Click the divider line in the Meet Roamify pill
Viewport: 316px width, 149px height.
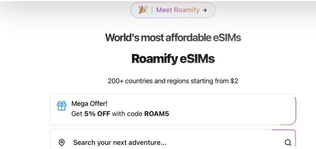[x=152, y=10]
